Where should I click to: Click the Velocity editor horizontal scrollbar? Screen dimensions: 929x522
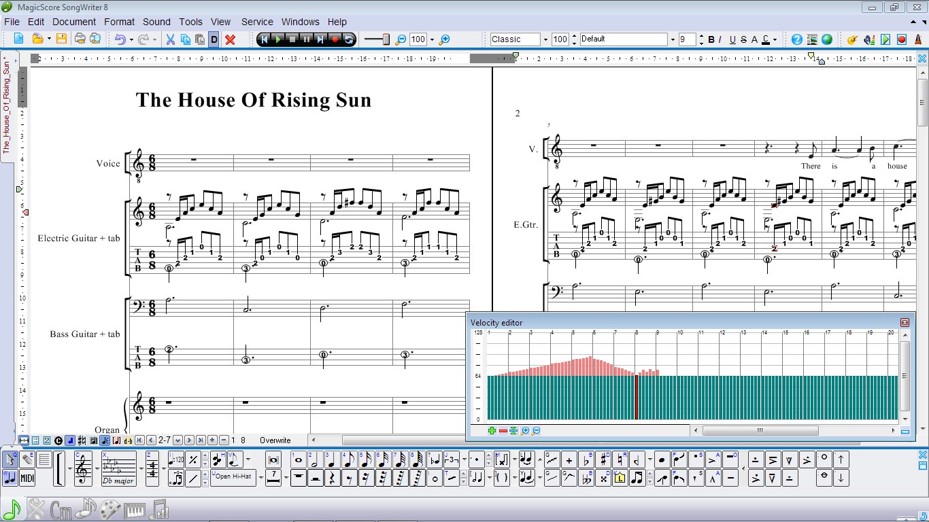point(760,430)
